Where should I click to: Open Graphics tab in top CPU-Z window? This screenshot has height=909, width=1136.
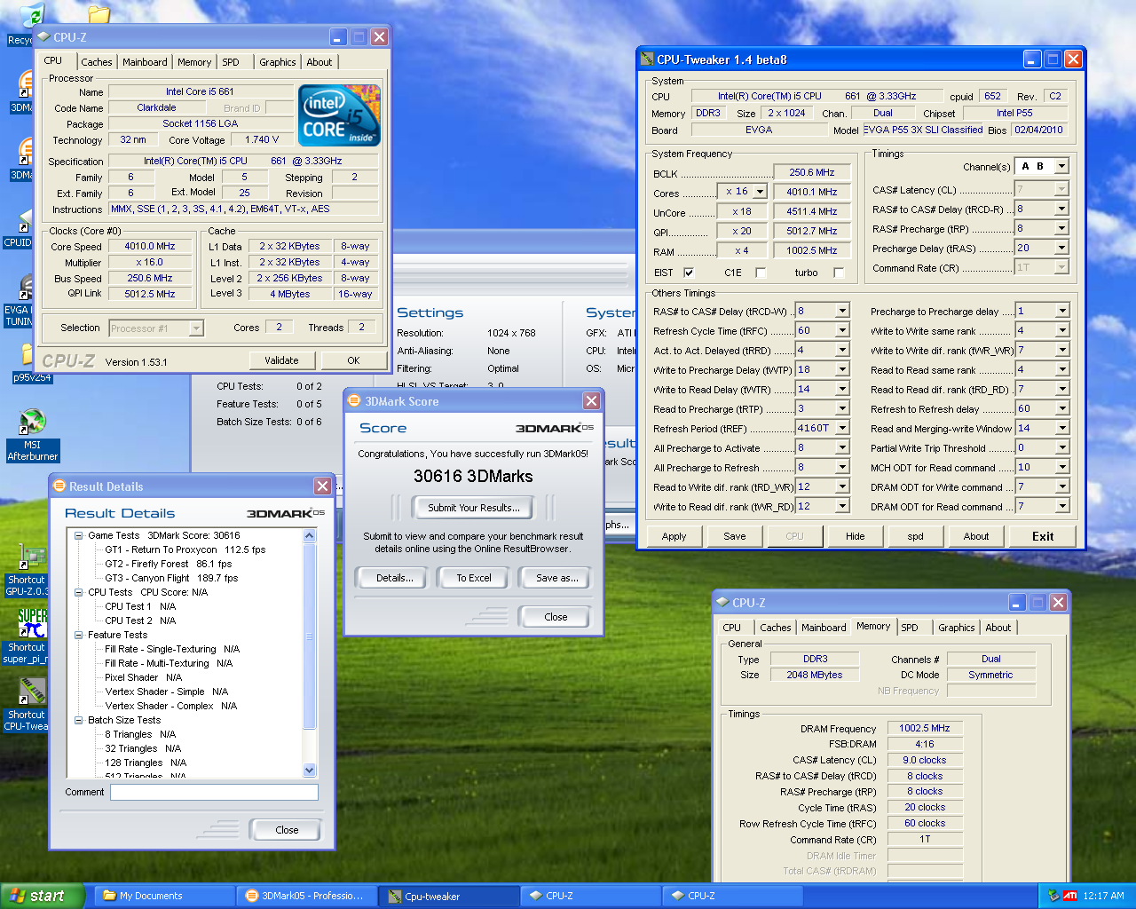point(278,62)
